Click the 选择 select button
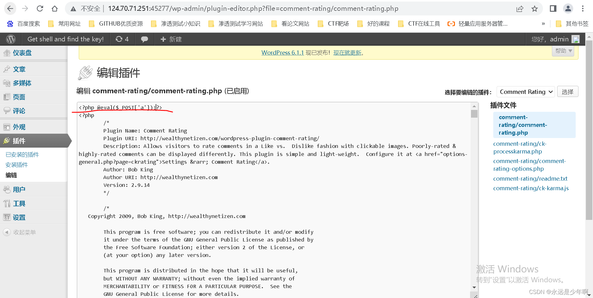593x298 pixels. coord(568,92)
